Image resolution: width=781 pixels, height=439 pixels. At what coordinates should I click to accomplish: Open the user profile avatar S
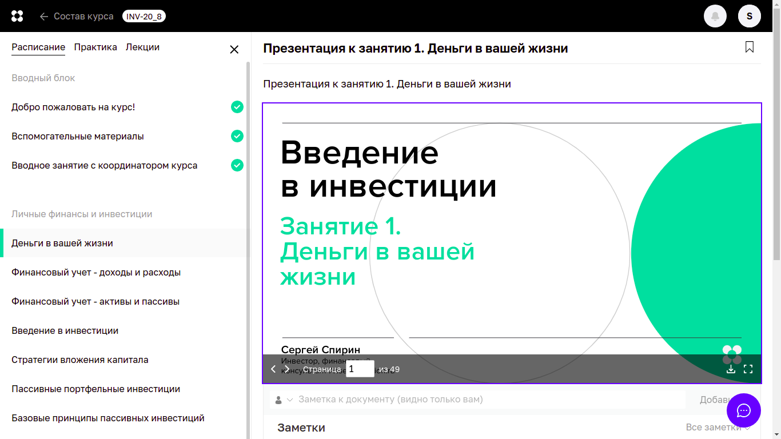(x=750, y=16)
